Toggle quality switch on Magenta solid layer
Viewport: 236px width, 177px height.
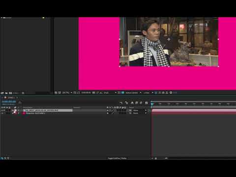pyautogui.click(x=112, y=113)
